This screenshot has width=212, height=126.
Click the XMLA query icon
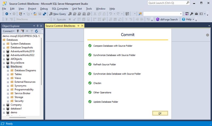tap(84, 14)
